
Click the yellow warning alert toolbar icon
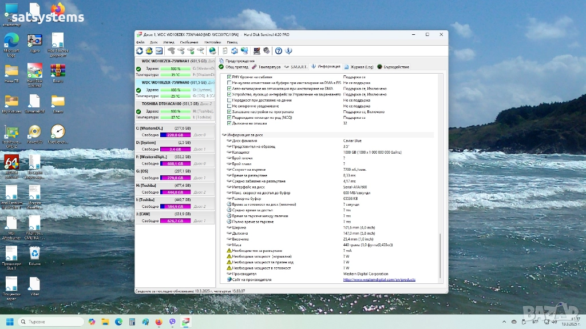[x=149, y=51]
